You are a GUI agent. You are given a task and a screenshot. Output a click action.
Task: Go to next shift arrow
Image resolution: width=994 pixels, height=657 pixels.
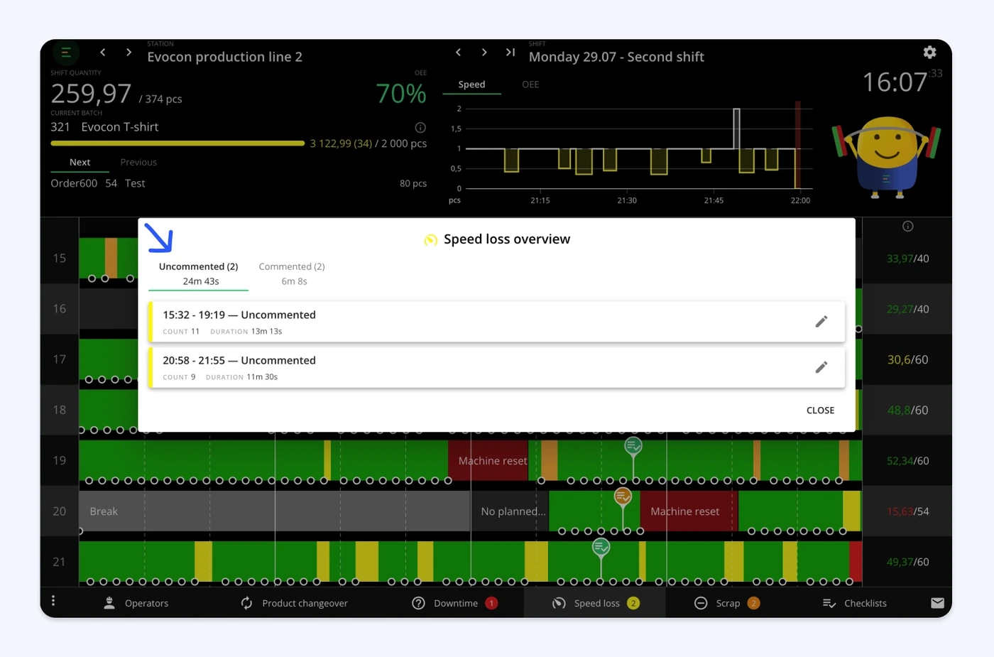484,53
